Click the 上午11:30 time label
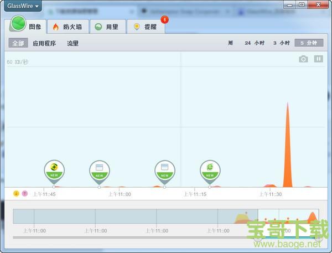The image size is (332, 253). point(271,194)
